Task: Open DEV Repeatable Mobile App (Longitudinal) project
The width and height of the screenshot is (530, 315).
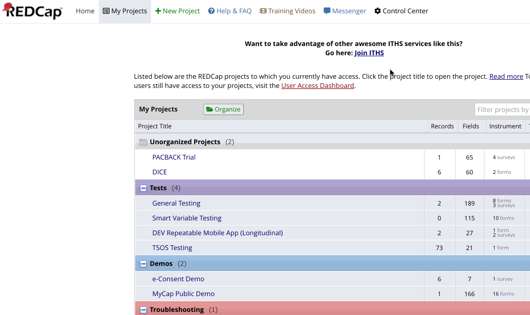Action: tap(217, 233)
